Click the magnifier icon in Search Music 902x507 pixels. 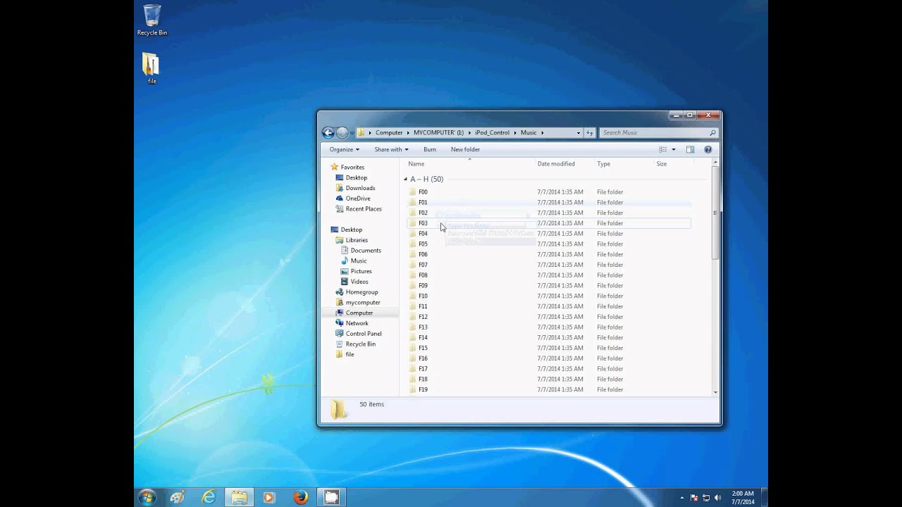click(712, 132)
